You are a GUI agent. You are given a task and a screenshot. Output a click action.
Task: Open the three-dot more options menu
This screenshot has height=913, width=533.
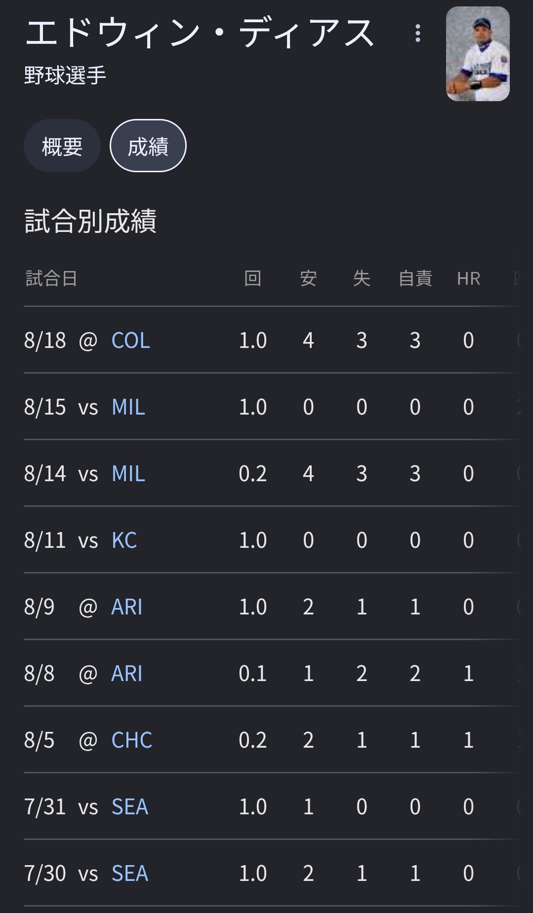[418, 34]
